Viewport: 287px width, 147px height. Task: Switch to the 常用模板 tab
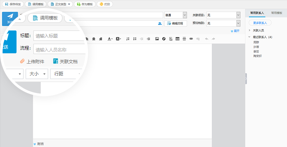(276, 12)
